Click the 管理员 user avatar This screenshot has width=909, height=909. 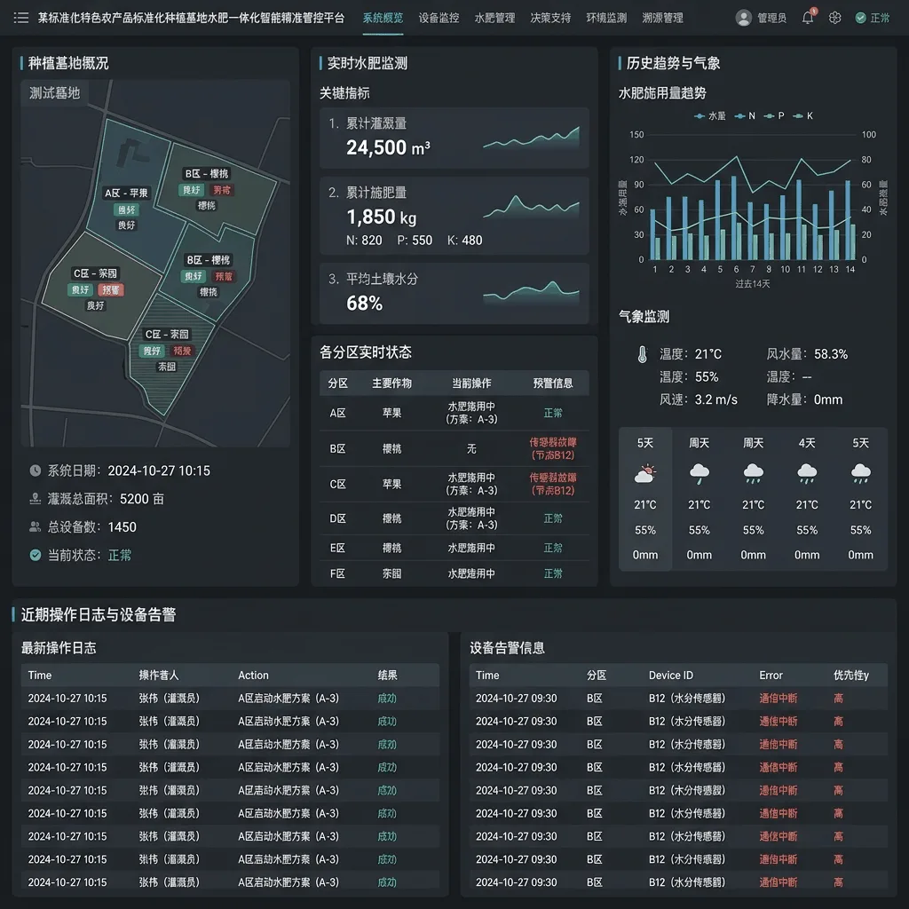point(743,18)
